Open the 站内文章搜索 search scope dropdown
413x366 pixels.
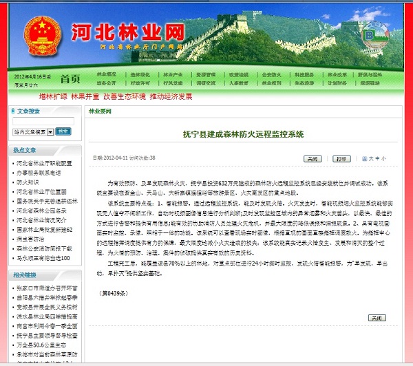(33, 132)
